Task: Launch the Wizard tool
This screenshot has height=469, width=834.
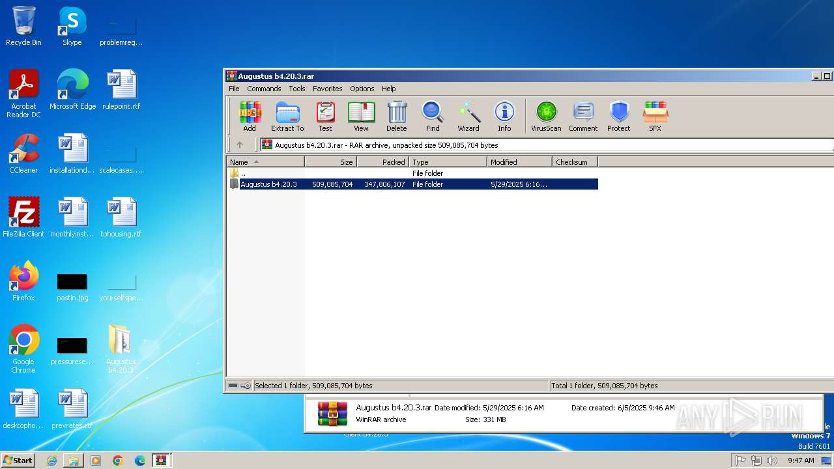Action: (468, 117)
